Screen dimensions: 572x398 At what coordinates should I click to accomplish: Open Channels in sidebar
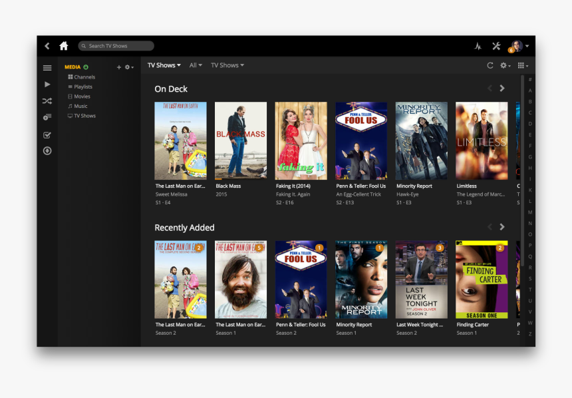click(x=82, y=77)
